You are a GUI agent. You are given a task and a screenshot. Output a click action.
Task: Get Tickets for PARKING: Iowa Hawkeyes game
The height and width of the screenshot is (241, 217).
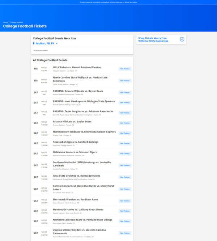coord(125,103)
